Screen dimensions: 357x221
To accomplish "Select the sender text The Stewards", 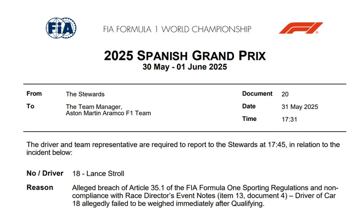I will point(85,94).
